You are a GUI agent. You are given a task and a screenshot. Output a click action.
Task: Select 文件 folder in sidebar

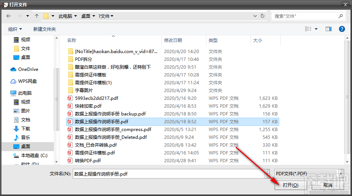click(22, 49)
